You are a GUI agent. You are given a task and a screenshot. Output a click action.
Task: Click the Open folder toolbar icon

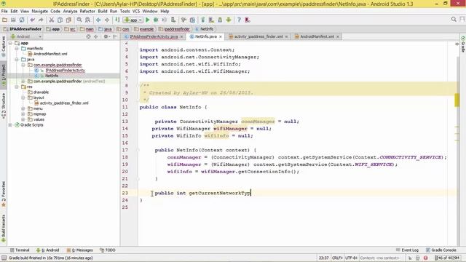(x=5, y=20)
